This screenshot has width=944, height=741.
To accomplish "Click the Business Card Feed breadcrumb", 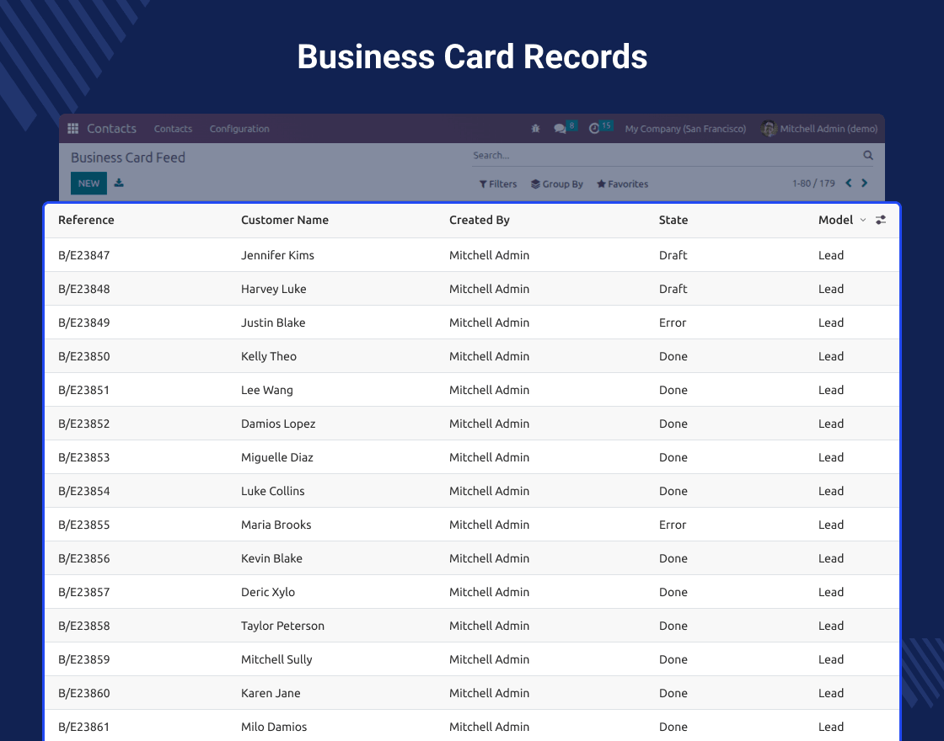I will [x=127, y=157].
